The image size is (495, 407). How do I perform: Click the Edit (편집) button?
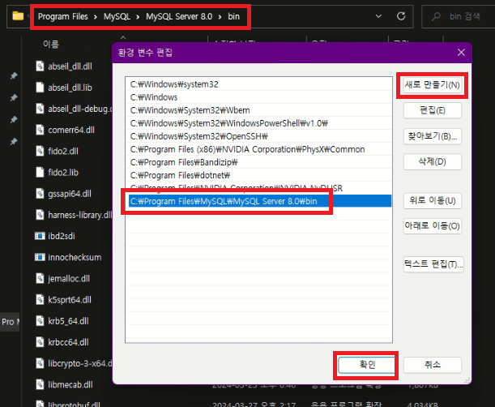click(432, 110)
